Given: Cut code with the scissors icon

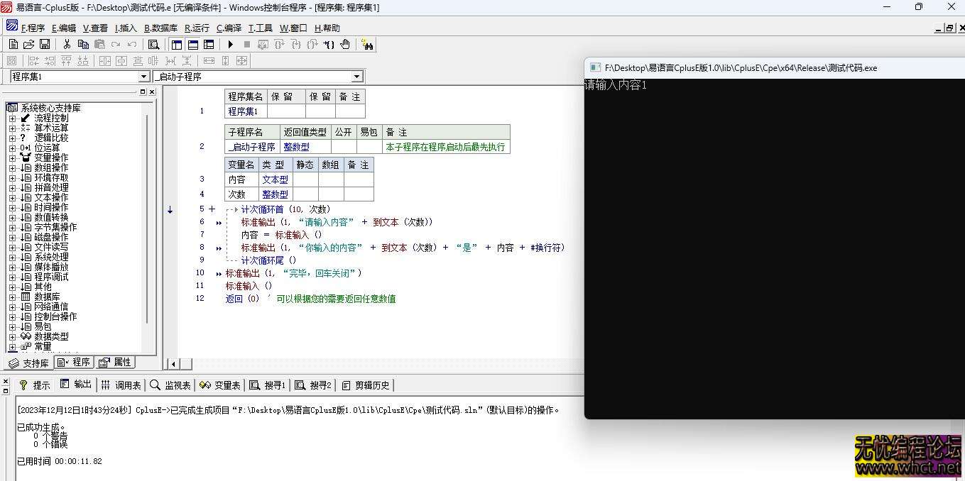Looking at the screenshot, I should 66,43.
